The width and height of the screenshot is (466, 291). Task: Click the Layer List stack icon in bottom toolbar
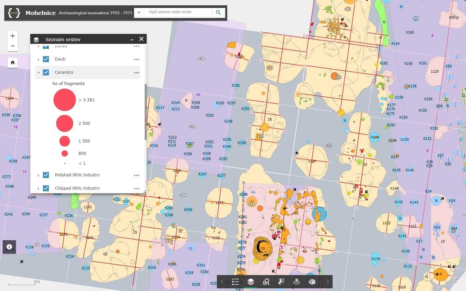pyautogui.click(x=251, y=282)
